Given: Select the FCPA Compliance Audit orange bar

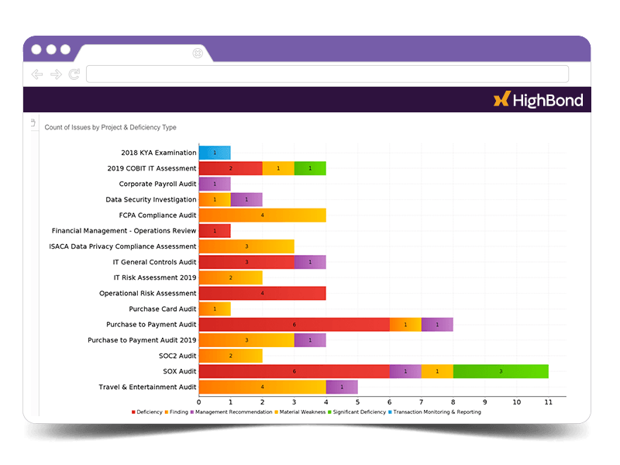Looking at the screenshot, I should click(x=262, y=215).
